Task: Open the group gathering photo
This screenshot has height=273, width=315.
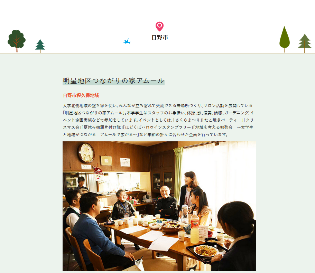Action: pyautogui.click(x=159, y=206)
